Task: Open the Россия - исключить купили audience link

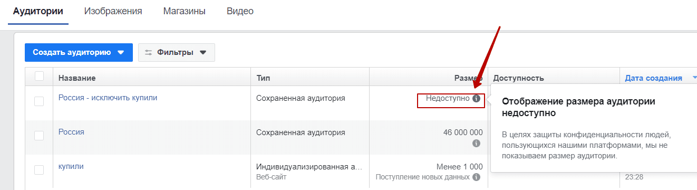Action: pyautogui.click(x=108, y=98)
